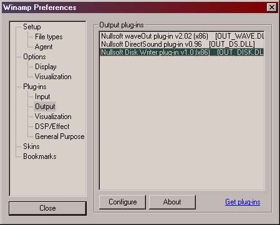Open Visualization under Plug-ins
280x225 pixels.
pos(53,117)
